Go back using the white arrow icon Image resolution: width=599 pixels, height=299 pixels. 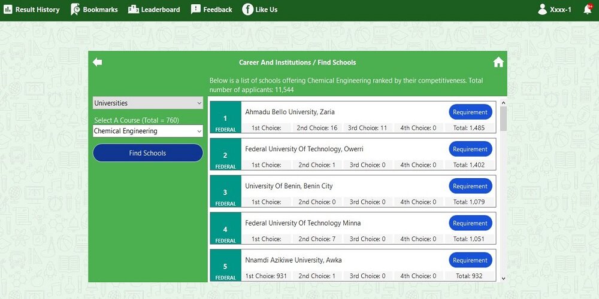pos(98,62)
